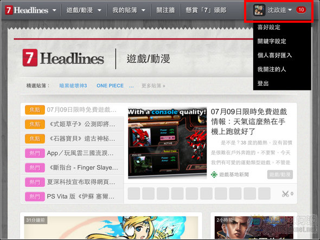Viewport: 320px width, 240px height.
Task: Select the pink 熱門 tag beside PS Vita
Action: (35, 197)
